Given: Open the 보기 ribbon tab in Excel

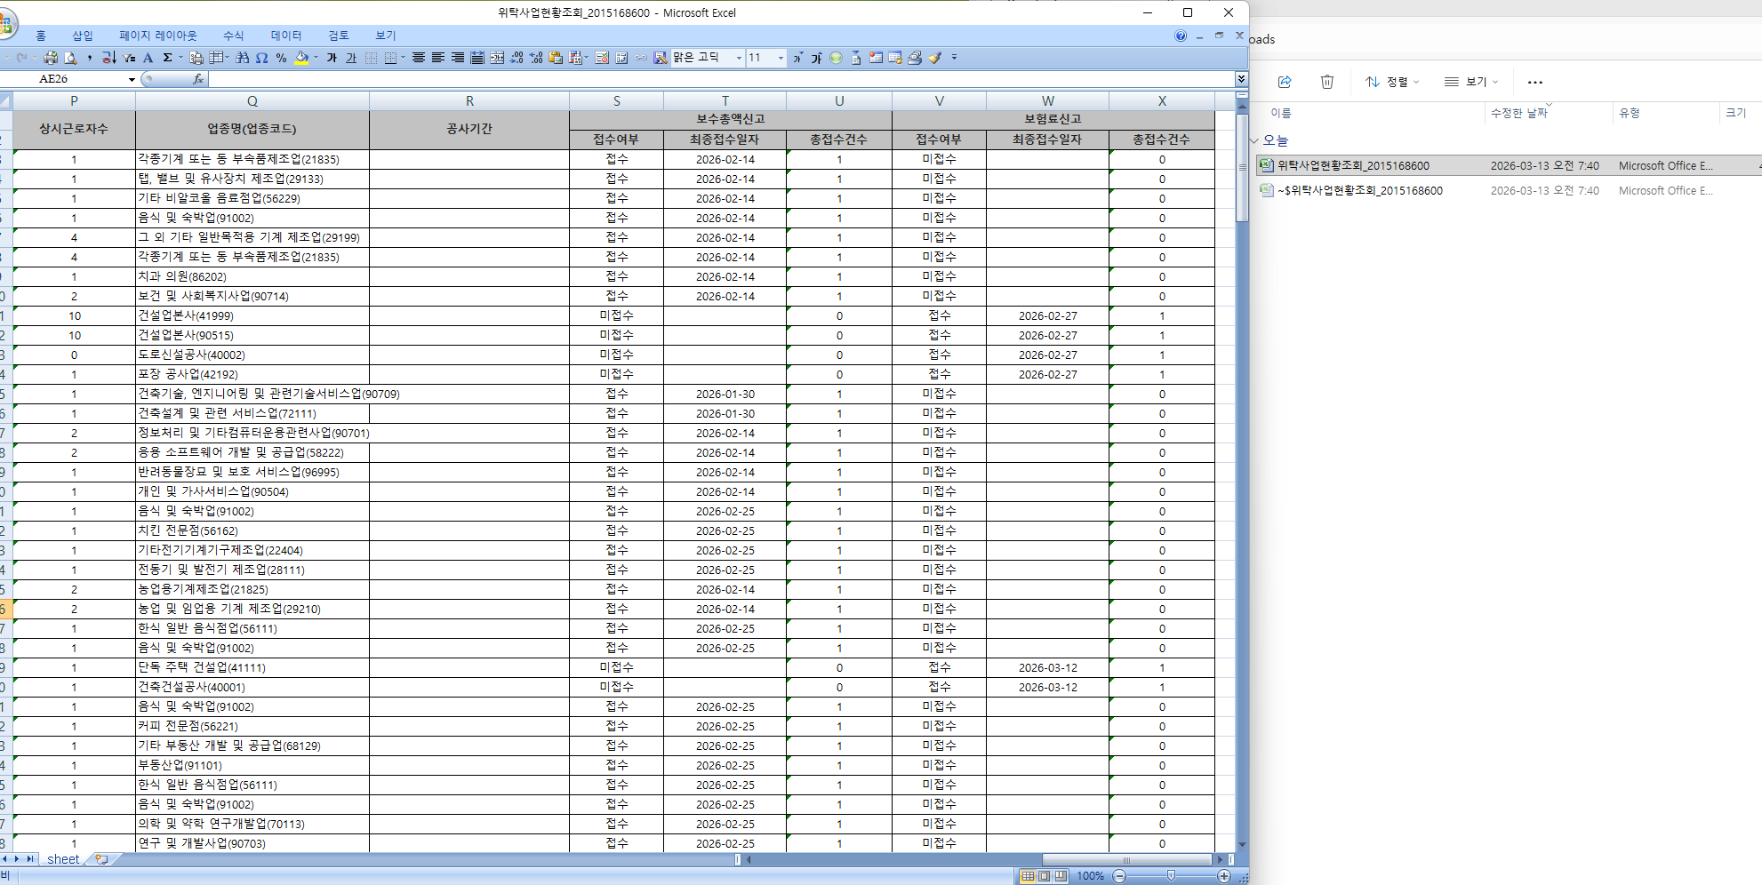Looking at the screenshot, I should tap(386, 36).
